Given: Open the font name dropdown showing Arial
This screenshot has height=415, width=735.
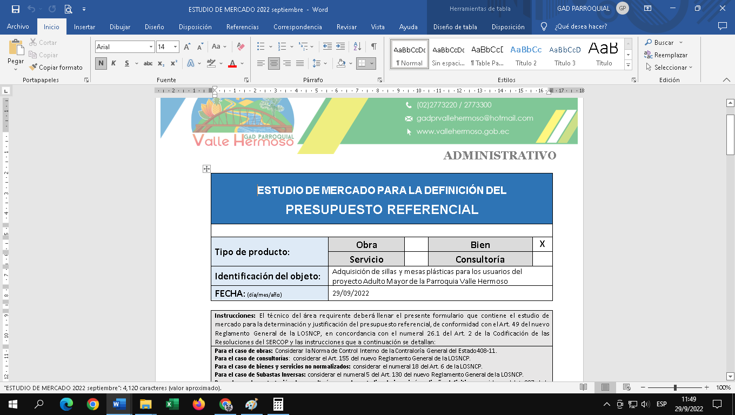Looking at the screenshot, I should tap(151, 47).
